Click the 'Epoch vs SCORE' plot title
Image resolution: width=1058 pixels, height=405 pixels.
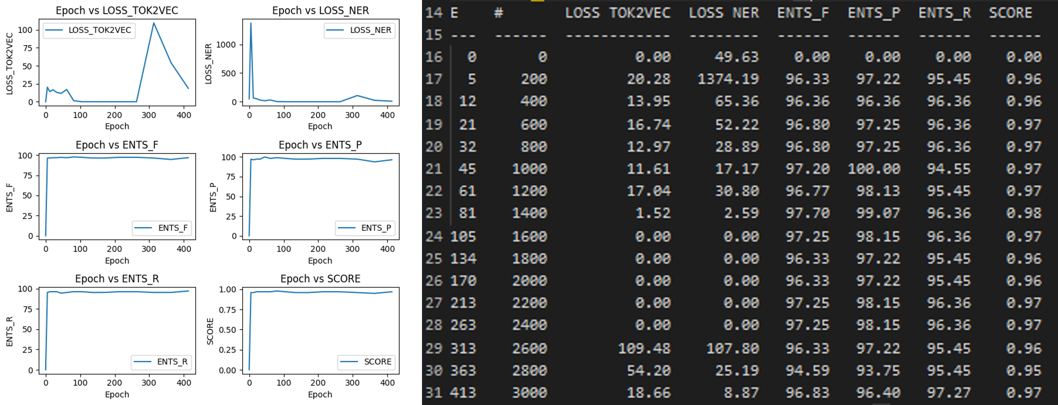tap(320, 279)
